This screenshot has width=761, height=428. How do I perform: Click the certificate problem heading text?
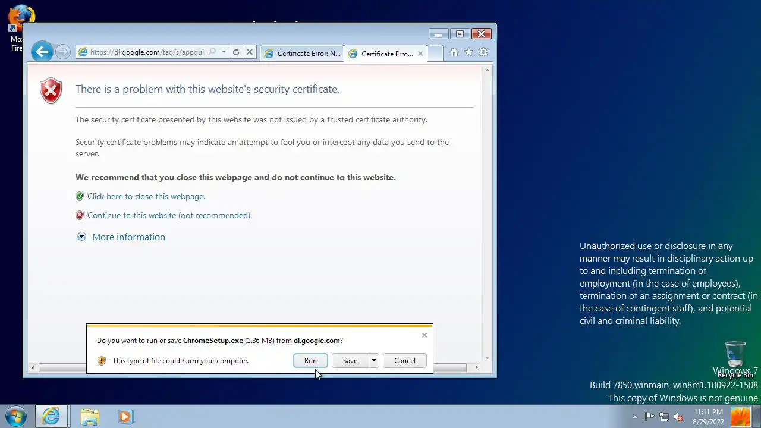(x=207, y=89)
